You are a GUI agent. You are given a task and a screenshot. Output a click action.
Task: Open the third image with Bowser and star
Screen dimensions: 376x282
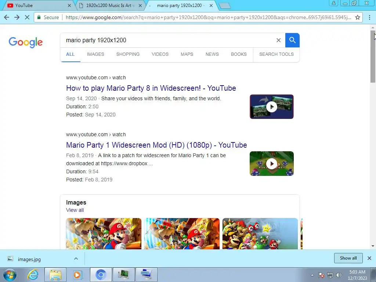coord(260,234)
